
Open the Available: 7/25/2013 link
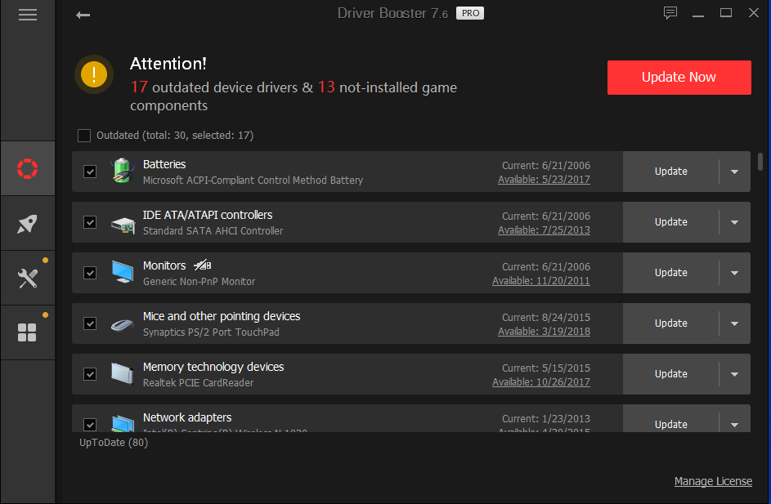click(544, 230)
